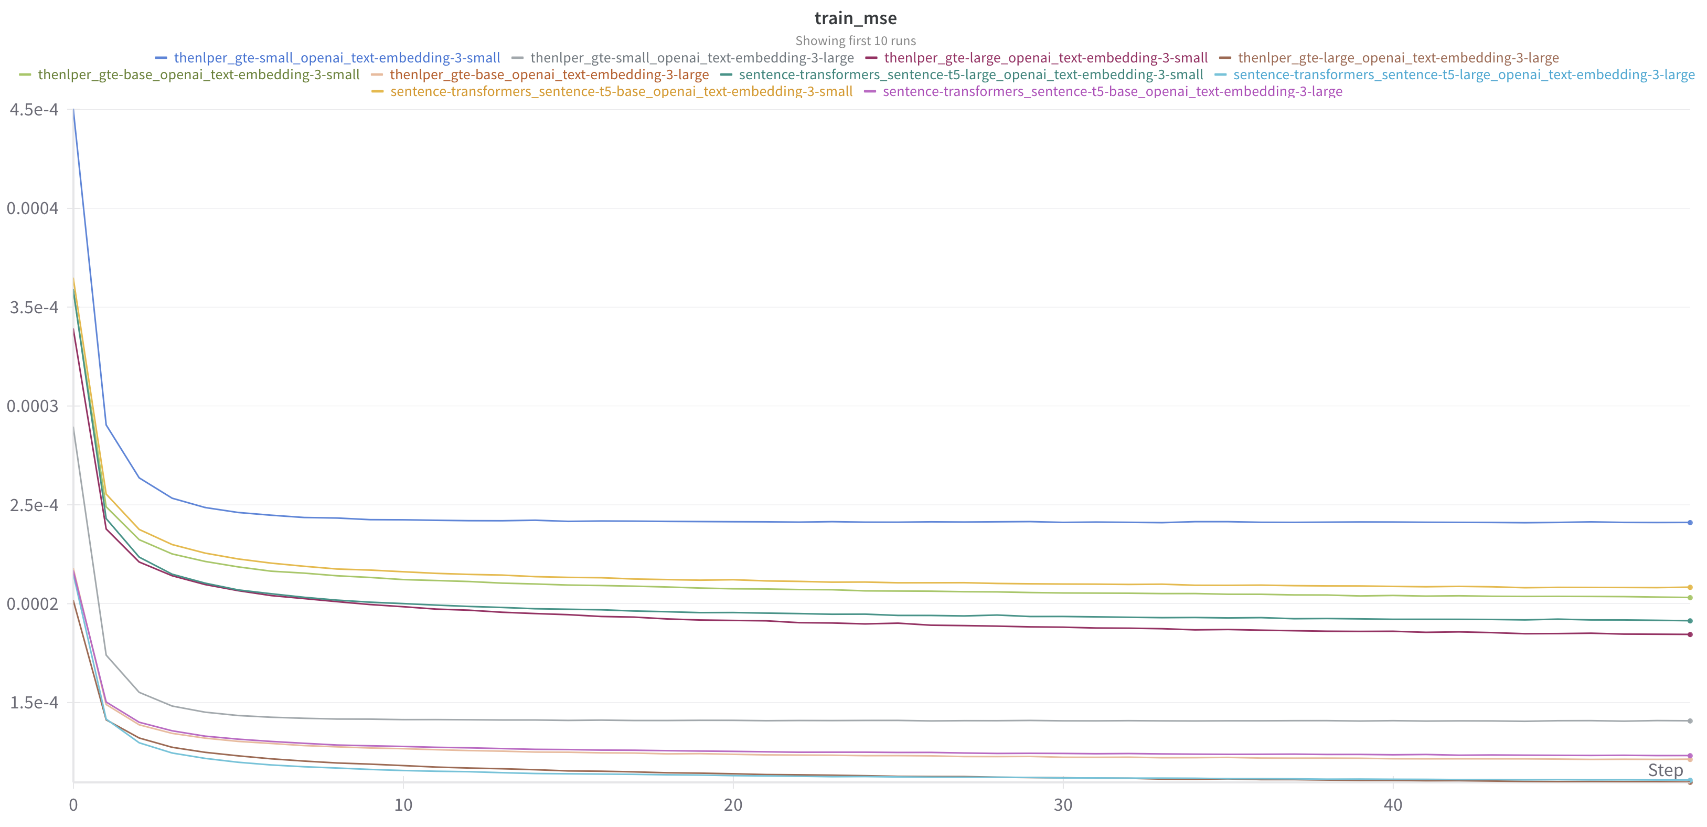The height and width of the screenshot is (827, 1707).
Task: Click the gray gte-small 3-large legend color dash
Action: (x=518, y=58)
